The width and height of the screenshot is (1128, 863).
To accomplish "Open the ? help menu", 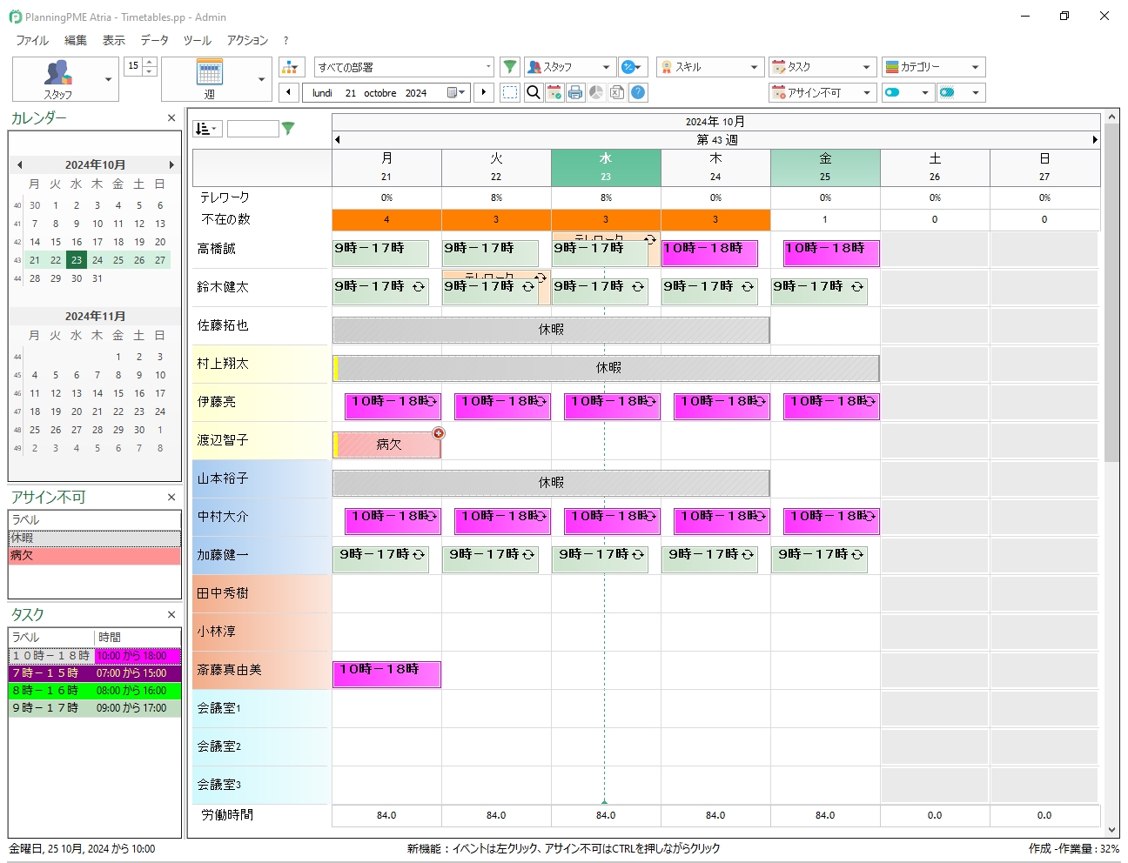I will (285, 40).
